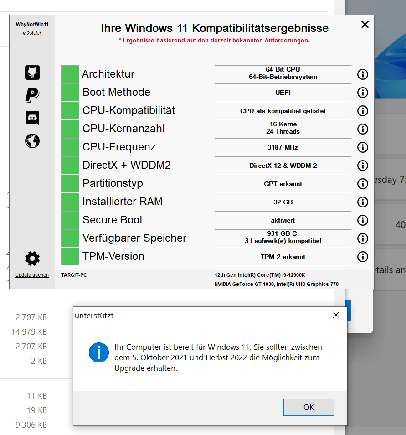Image resolution: width=406 pixels, height=435 pixels.
Task: Click the green Architektur status square
Action: 70,74
